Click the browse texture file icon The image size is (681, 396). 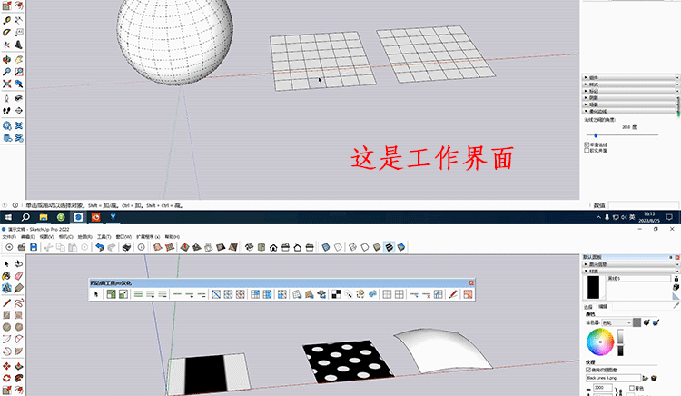click(x=646, y=378)
